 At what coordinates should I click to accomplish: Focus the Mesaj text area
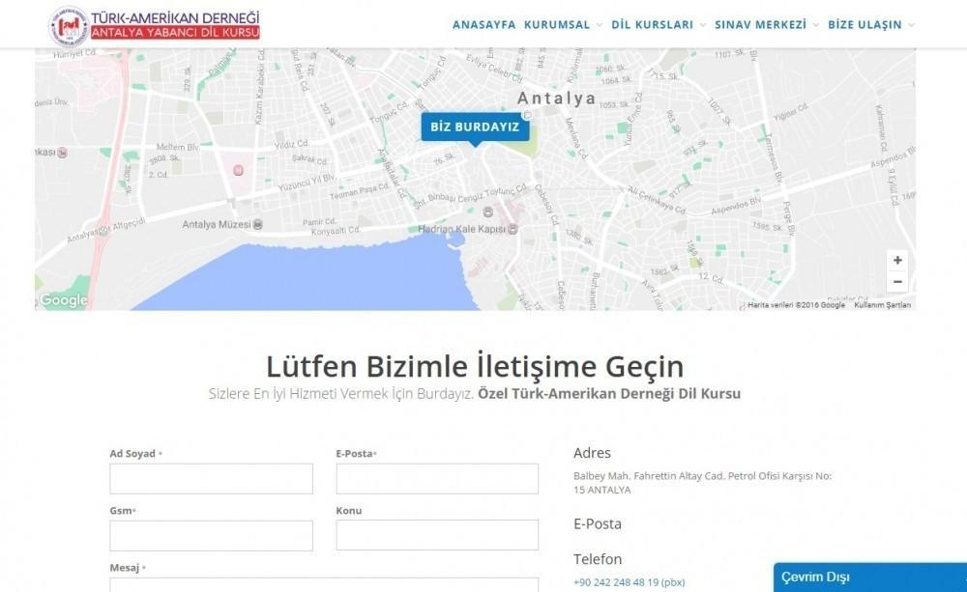(324, 584)
